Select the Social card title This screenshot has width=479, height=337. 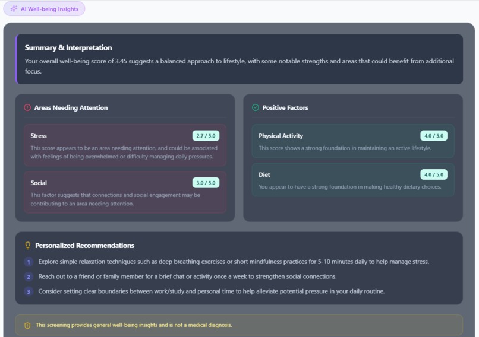pos(39,183)
